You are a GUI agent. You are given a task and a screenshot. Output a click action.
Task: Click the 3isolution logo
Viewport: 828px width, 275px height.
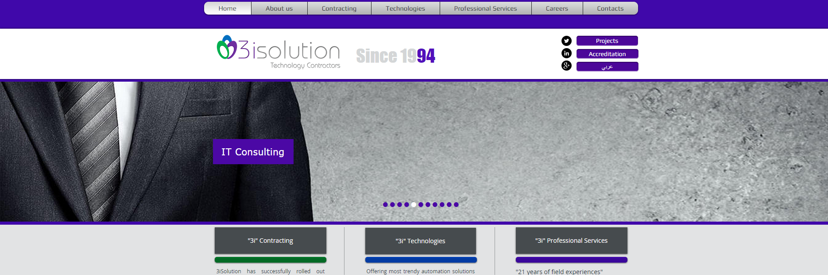(279, 53)
